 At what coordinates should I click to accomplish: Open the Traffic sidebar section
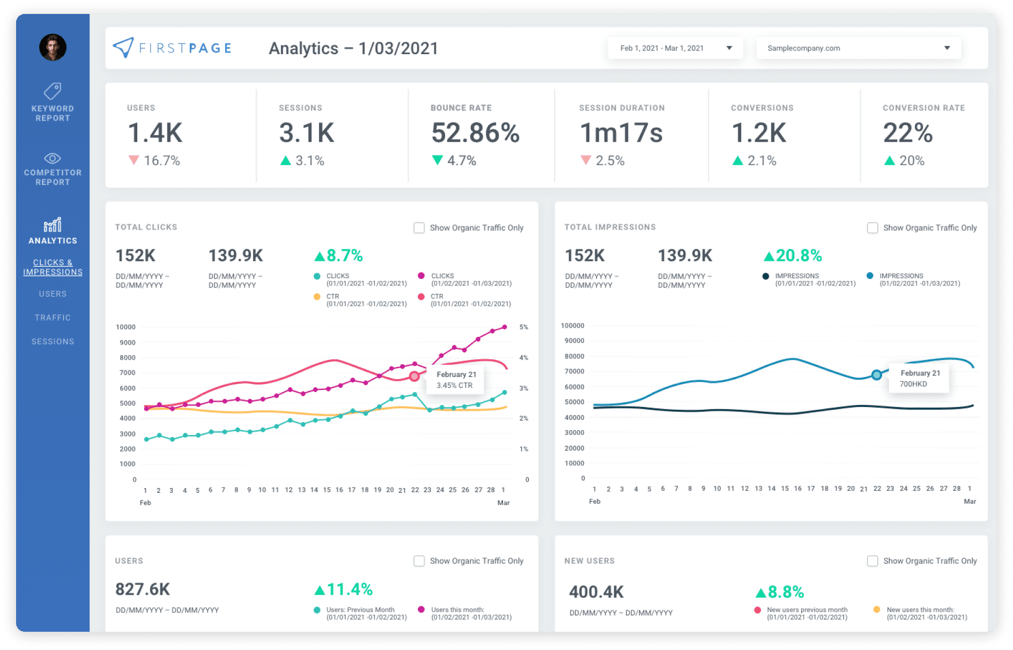(x=53, y=317)
